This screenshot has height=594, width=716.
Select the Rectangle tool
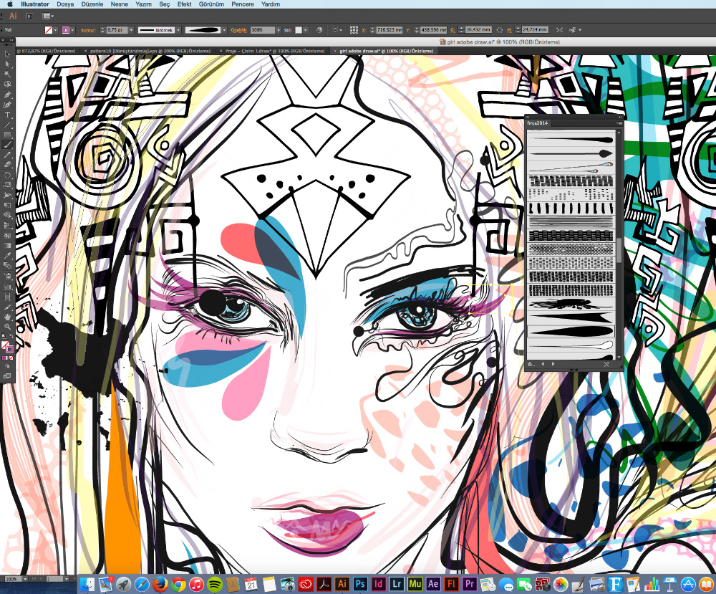point(7,135)
